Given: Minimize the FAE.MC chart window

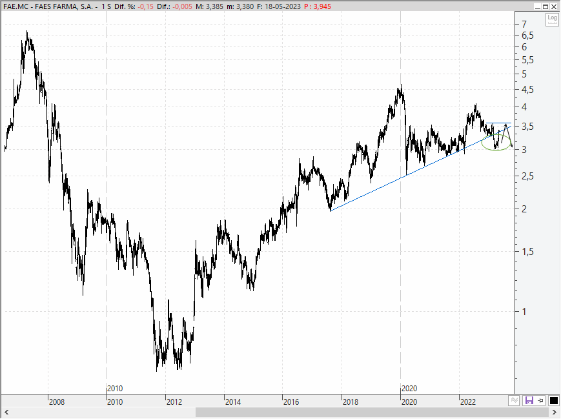Looking at the screenshot, I should 537,6.
